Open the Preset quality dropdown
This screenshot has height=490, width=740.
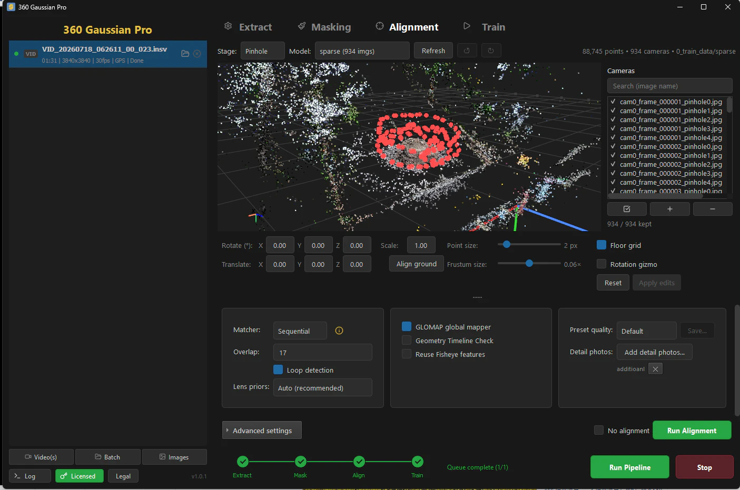[647, 331]
